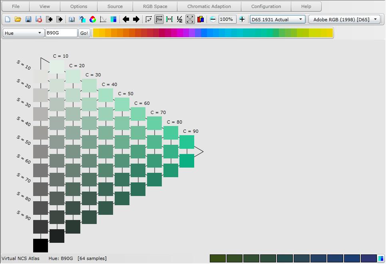Viewport: 386px width, 264px height.
Task: Pick the violet swatch in the hue strip
Action: coord(192,33)
